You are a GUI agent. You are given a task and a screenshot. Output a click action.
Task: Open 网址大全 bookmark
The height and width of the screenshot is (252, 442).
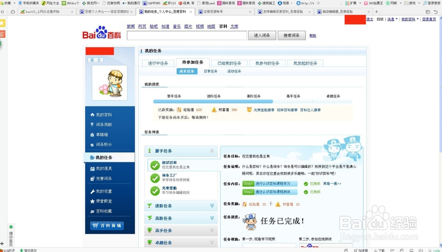pos(50,3)
